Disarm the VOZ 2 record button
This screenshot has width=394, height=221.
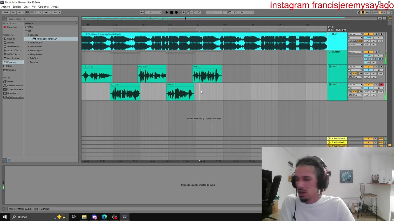pyautogui.click(x=381, y=84)
